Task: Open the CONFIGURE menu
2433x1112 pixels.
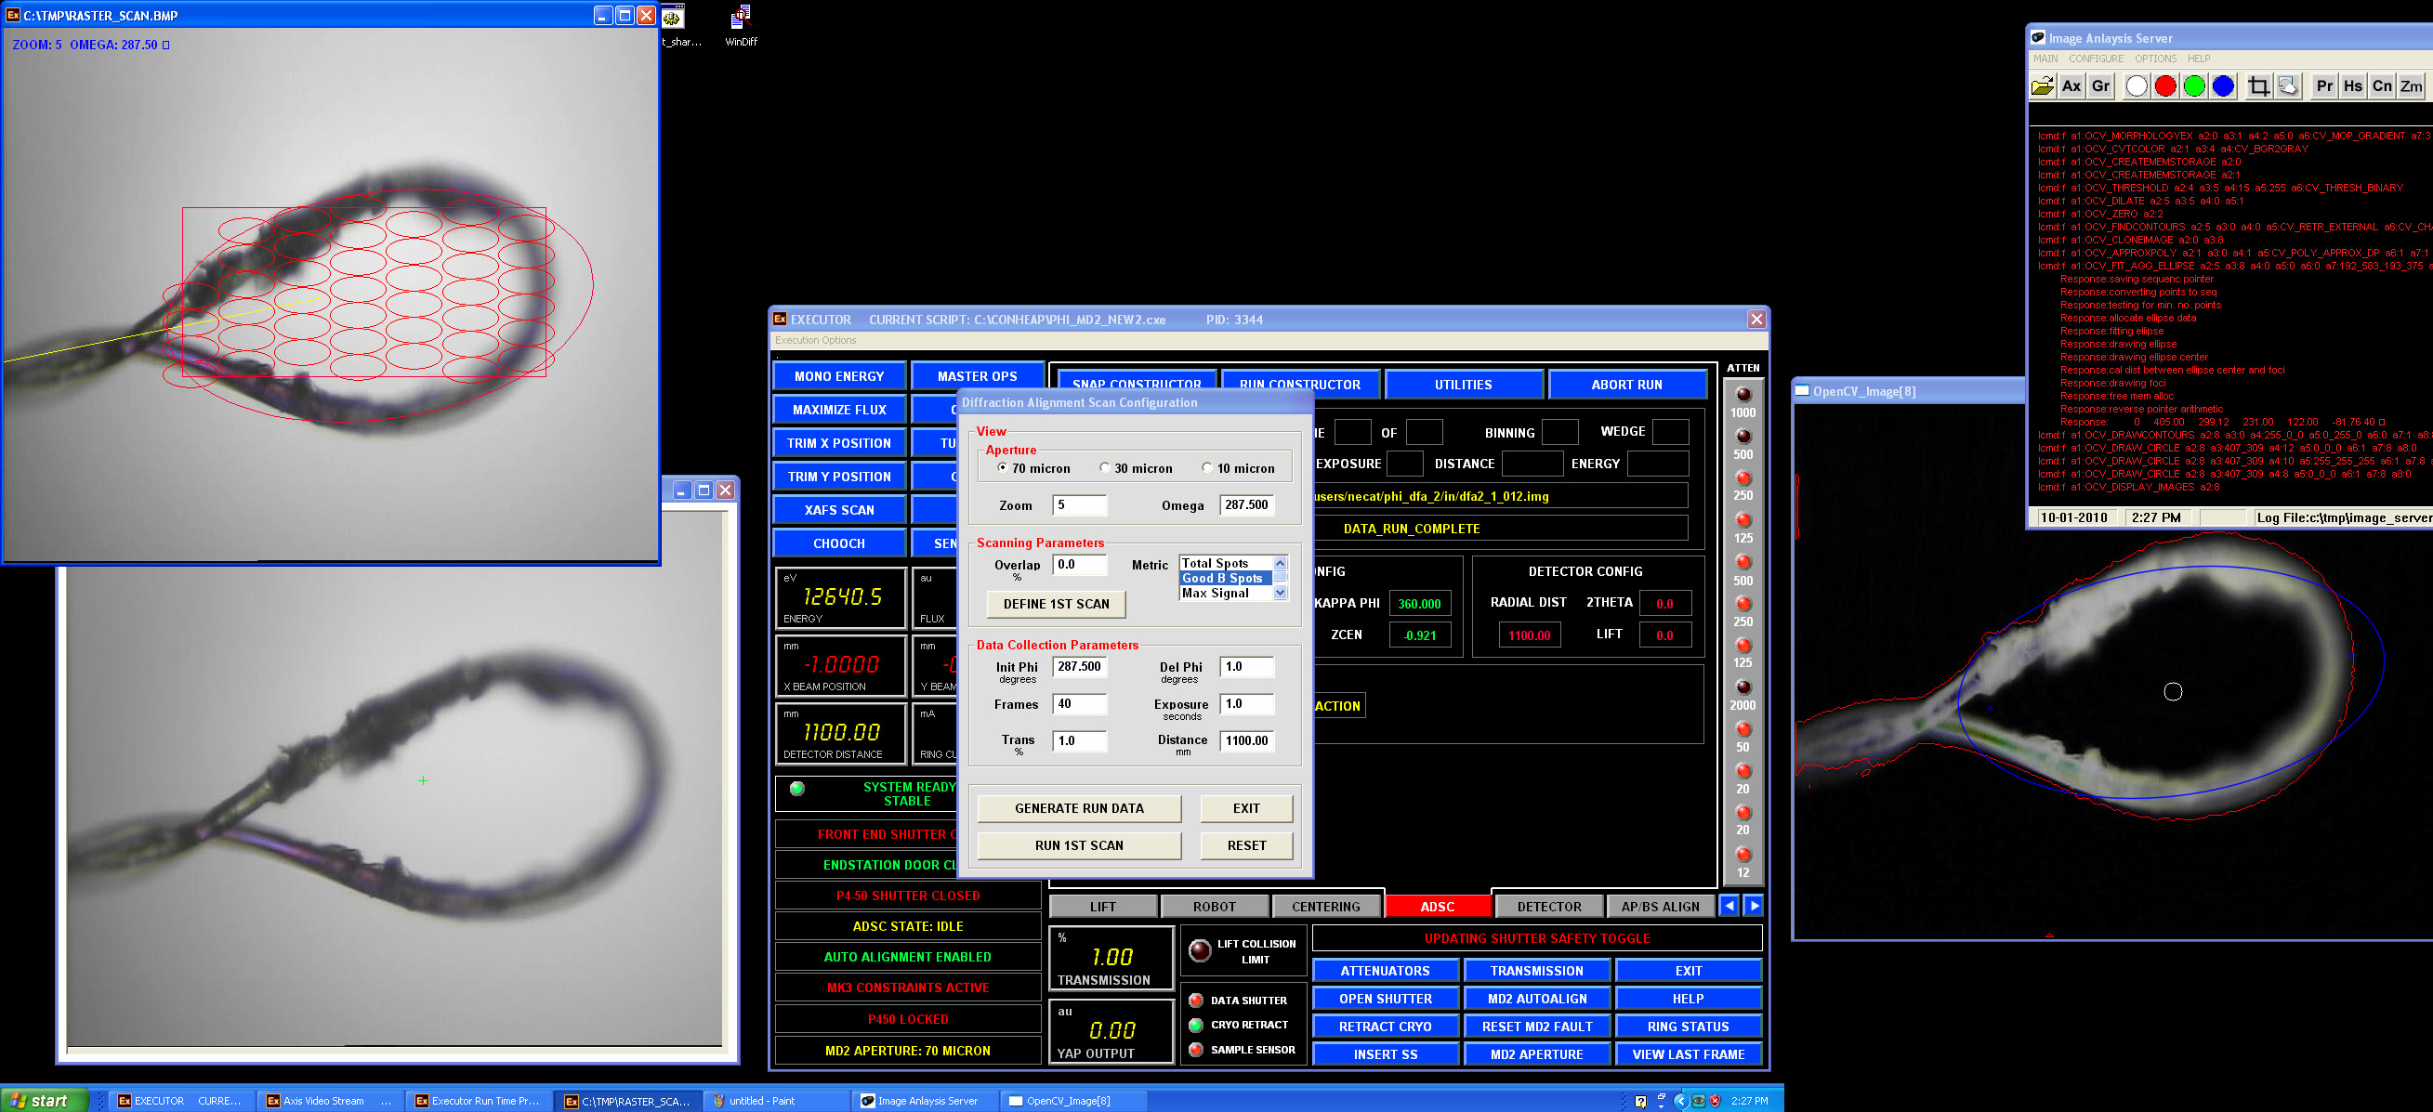Action: pos(2095,59)
